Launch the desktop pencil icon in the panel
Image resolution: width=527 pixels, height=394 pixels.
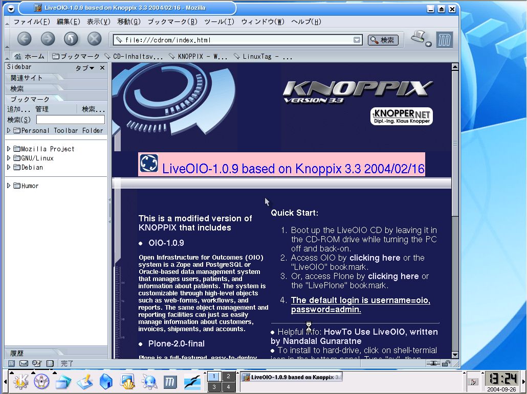click(x=85, y=382)
